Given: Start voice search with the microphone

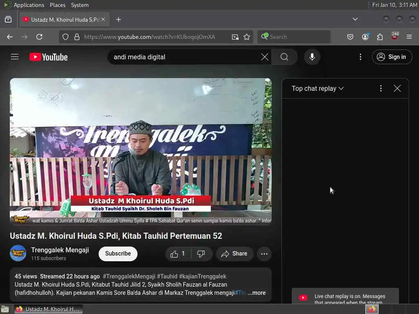Looking at the screenshot, I should [x=312, y=57].
